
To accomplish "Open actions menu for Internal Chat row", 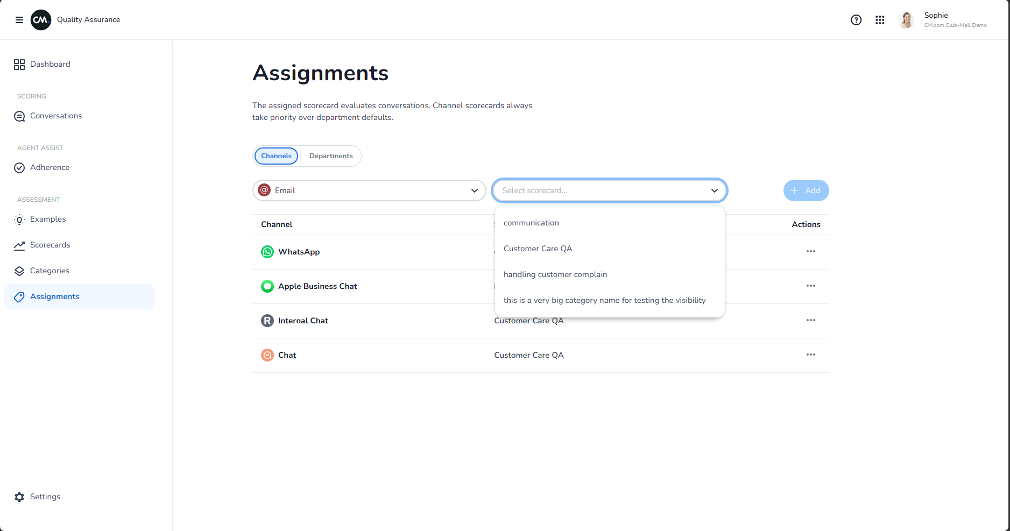I will 811,320.
